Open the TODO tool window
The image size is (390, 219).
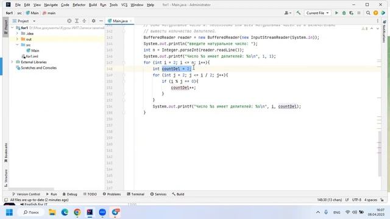(x=90, y=194)
